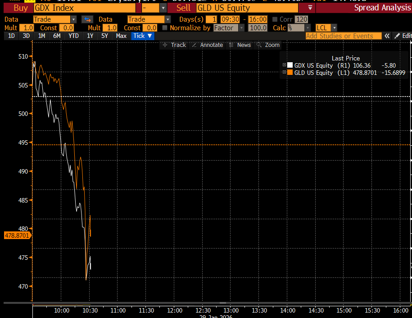The width and height of the screenshot is (412, 318).
Task: Click the normalize value field 100.0
Action: pos(258,28)
